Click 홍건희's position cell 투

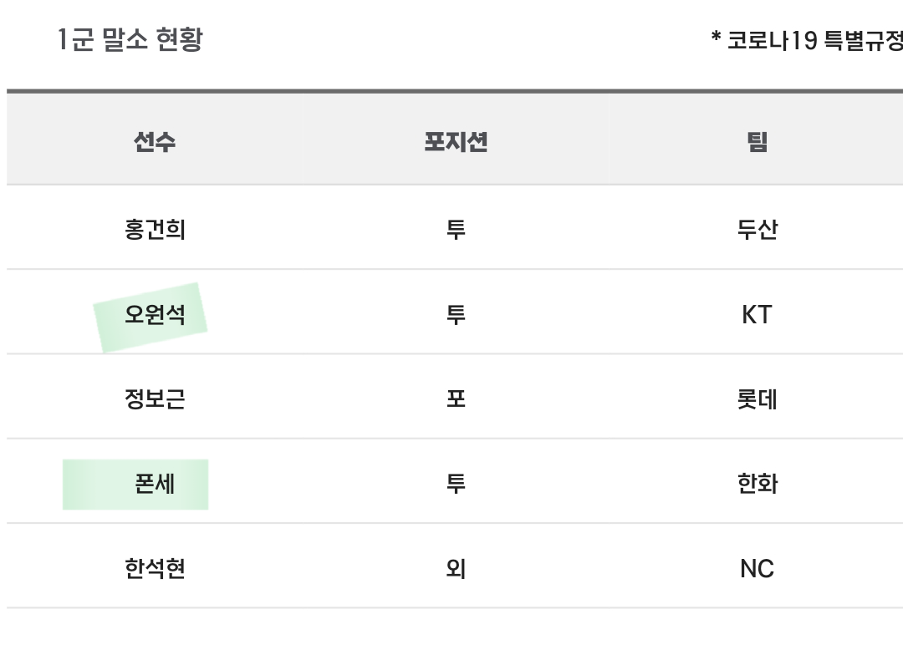pos(456,230)
